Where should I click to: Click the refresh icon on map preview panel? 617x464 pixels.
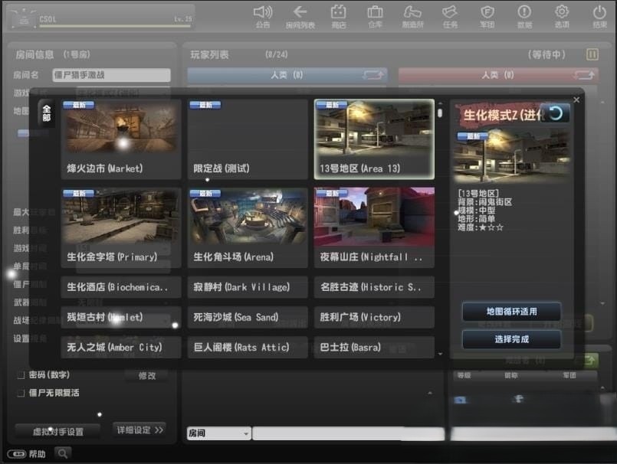point(556,113)
